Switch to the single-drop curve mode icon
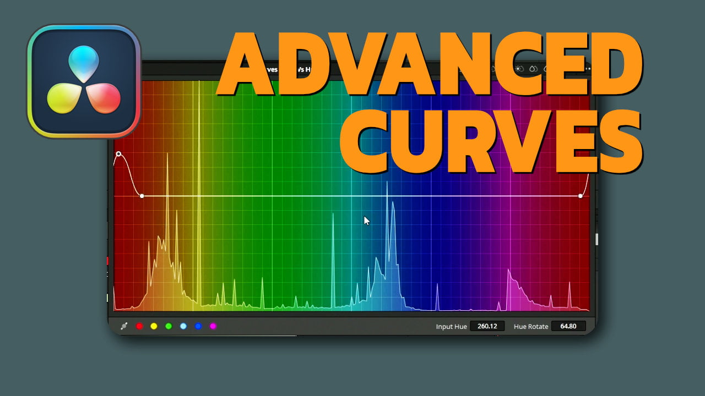This screenshot has height=396, width=705. pyautogui.click(x=533, y=69)
